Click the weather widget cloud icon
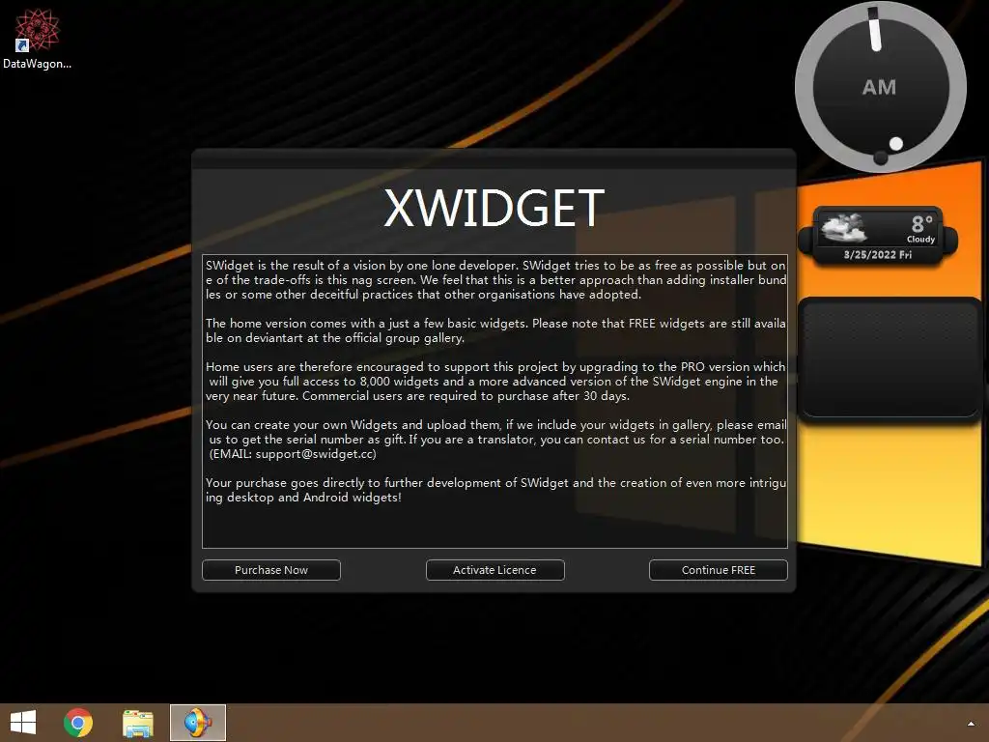989x742 pixels. coord(843,228)
